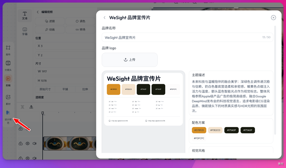Viewport: 286px width, 168px height.
Task: Select 原始尺寸 size mode
Action: 45,89
